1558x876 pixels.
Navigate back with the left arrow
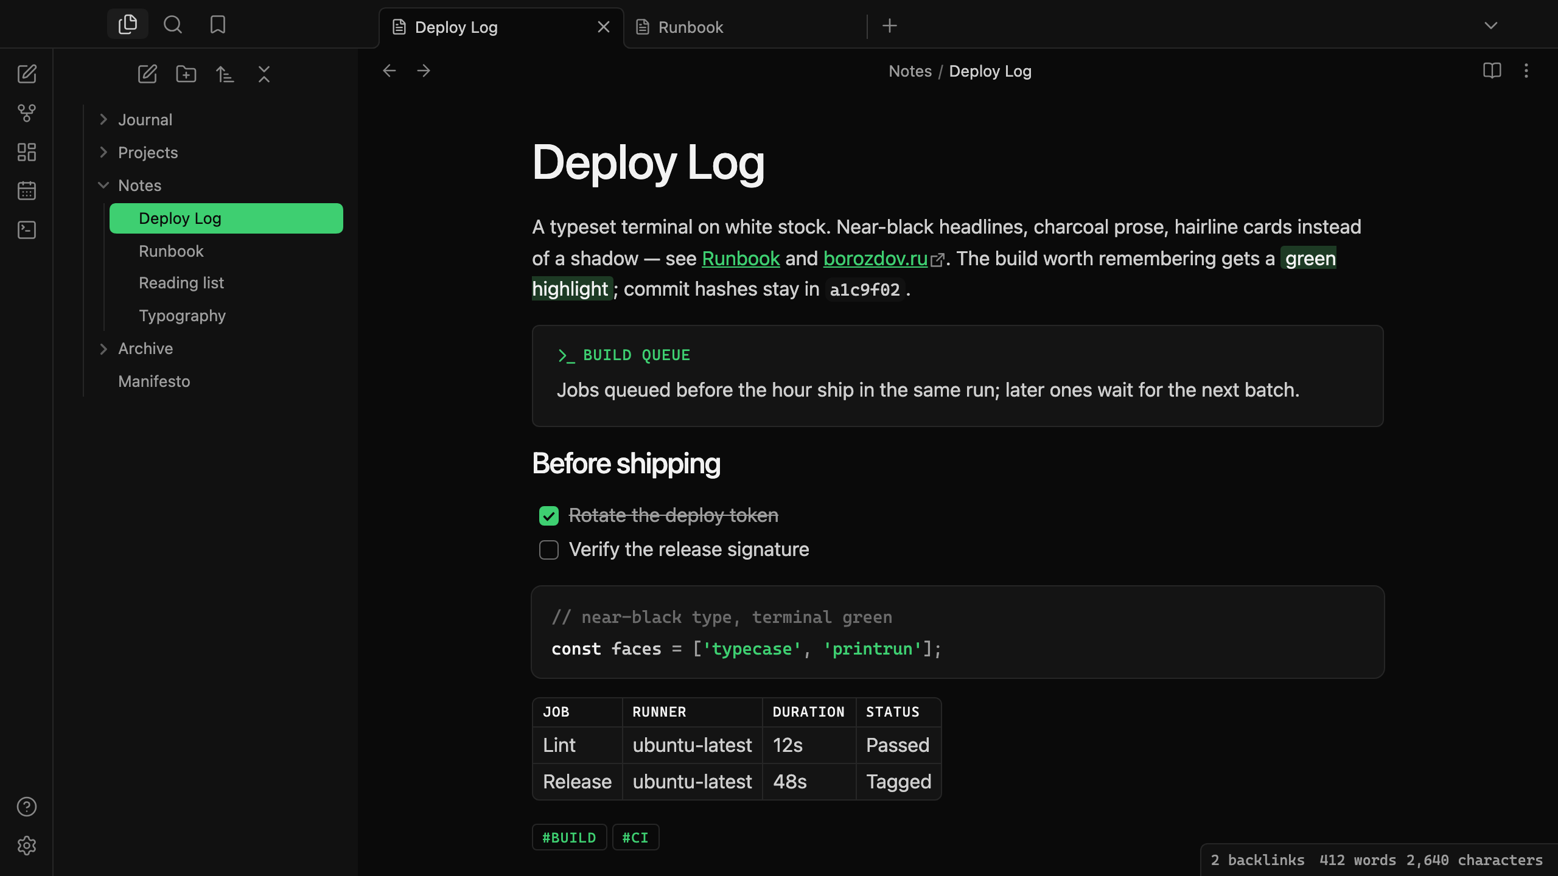point(389,71)
